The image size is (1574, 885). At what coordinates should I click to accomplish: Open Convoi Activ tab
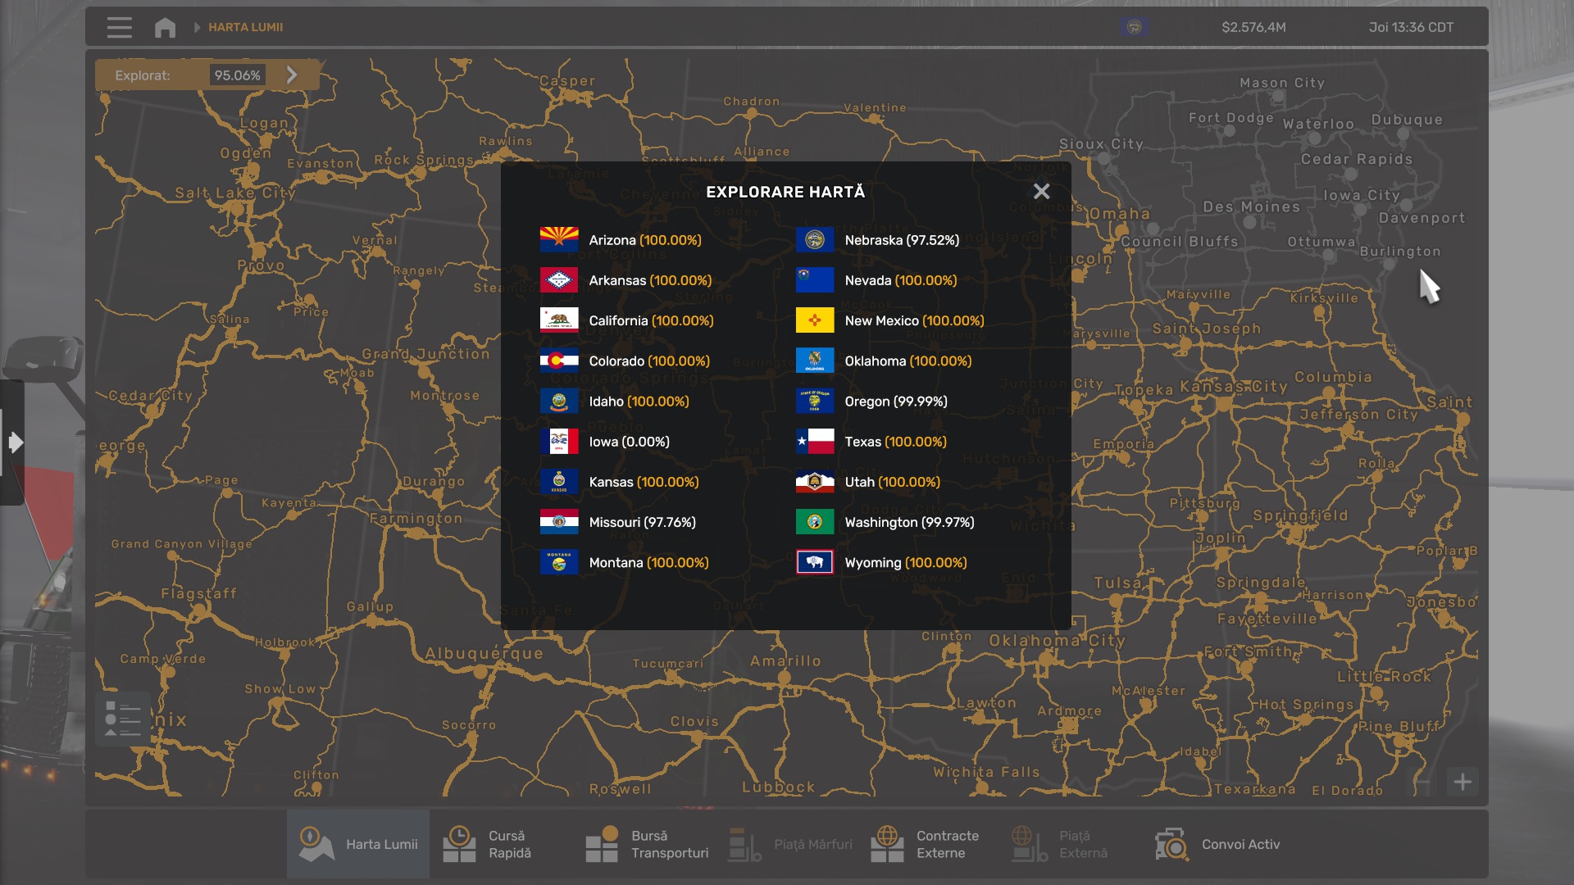tap(1218, 844)
